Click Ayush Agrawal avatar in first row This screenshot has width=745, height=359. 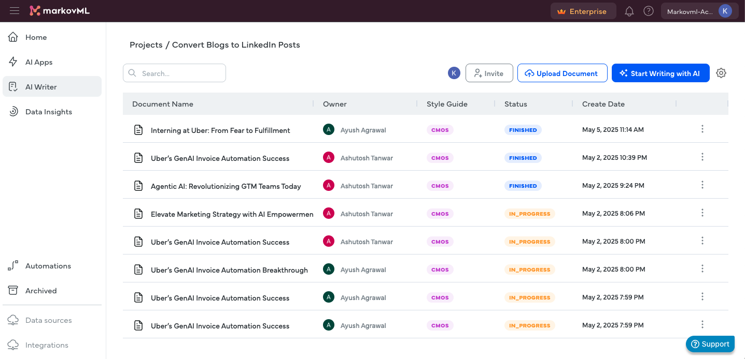tap(329, 129)
